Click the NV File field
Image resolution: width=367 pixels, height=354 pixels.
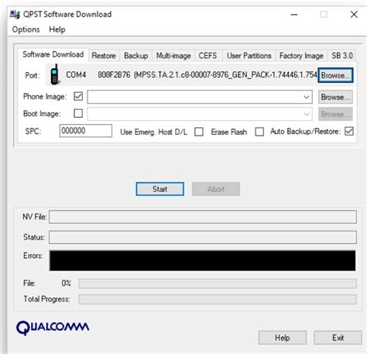(x=203, y=217)
